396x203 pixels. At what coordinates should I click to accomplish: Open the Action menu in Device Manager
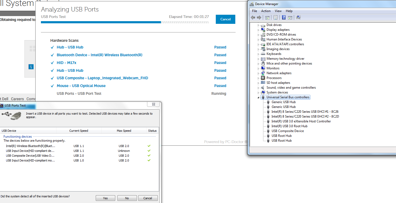(x=266, y=11)
